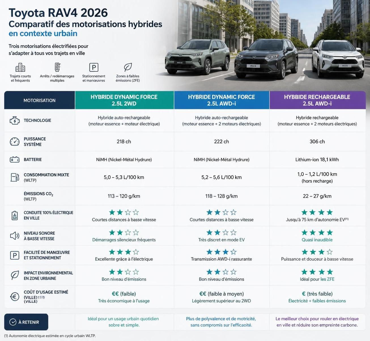Click the leaf icon beside IMPACT ENVIRONNEMENTAL
Viewport: 370px width, 341px height.
(15, 275)
